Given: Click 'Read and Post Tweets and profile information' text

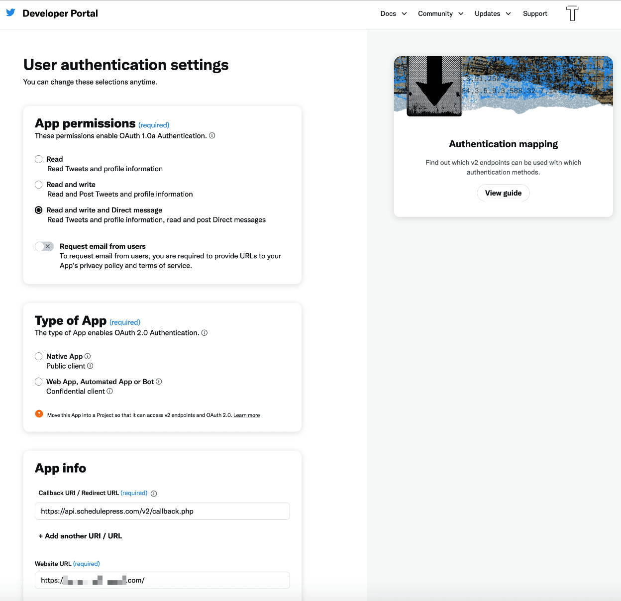Looking at the screenshot, I should 120,194.
